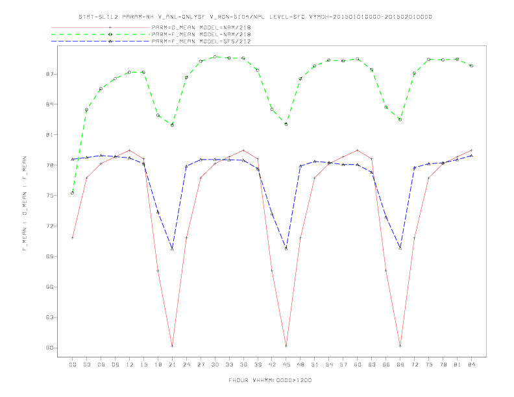The width and height of the screenshot is (514, 397).
Task: Click x-axis forecast hour label 06
Action: pyautogui.click(x=101, y=365)
